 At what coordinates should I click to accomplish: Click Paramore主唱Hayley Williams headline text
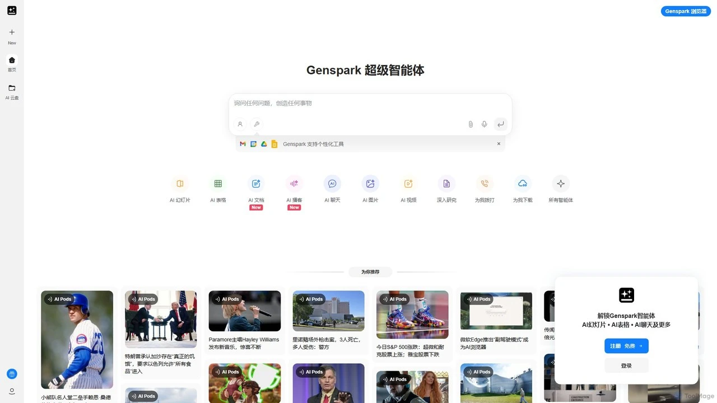(x=244, y=343)
